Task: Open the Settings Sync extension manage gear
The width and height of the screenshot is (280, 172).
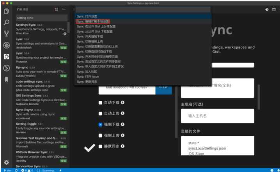Action: click(65, 34)
